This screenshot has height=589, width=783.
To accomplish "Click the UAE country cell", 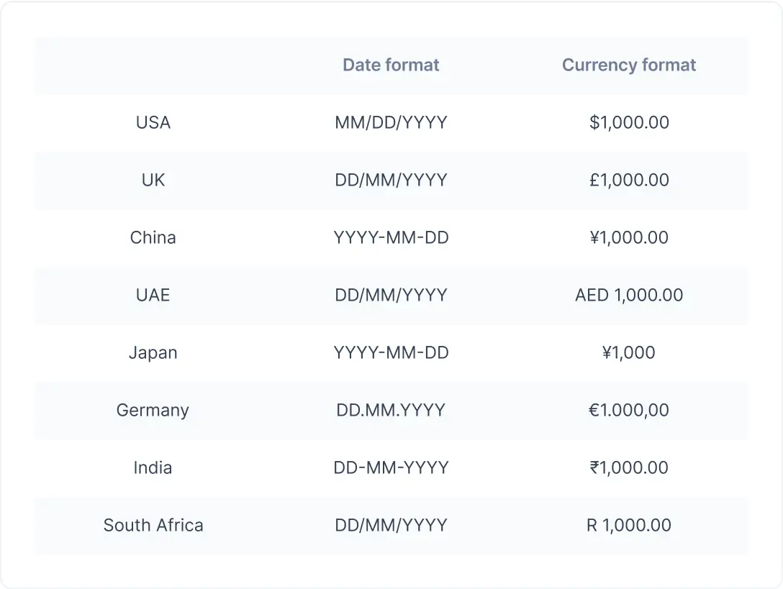I will coord(153,296).
